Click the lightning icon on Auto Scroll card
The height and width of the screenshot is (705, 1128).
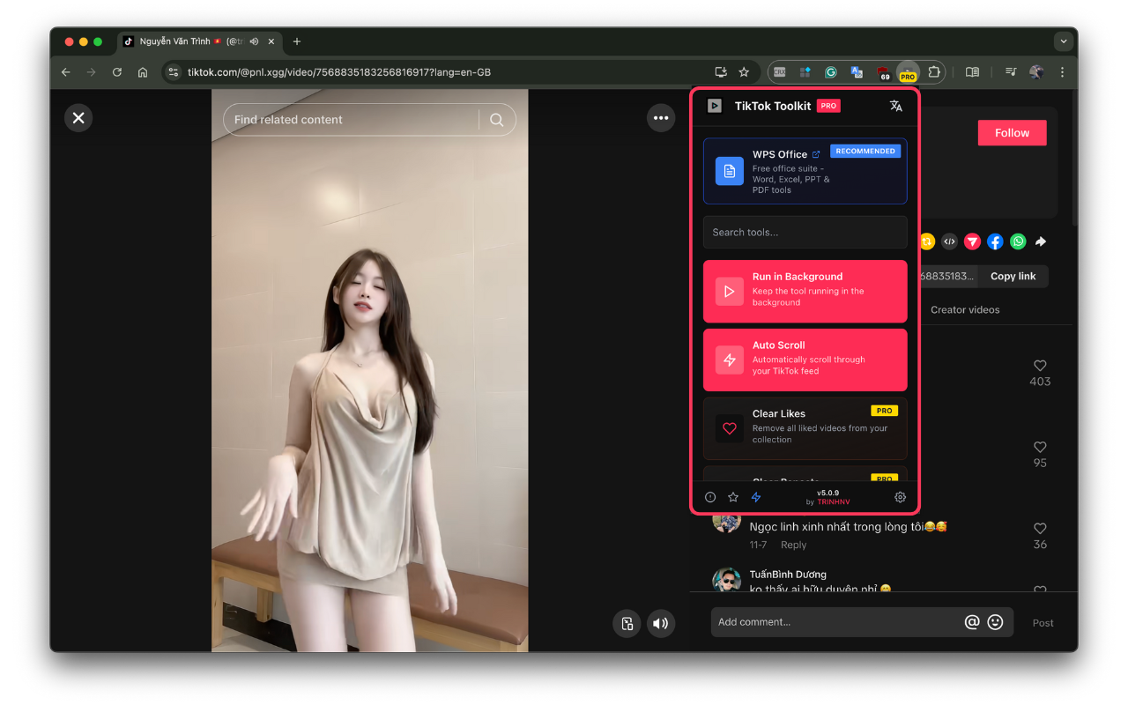[x=730, y=360]
